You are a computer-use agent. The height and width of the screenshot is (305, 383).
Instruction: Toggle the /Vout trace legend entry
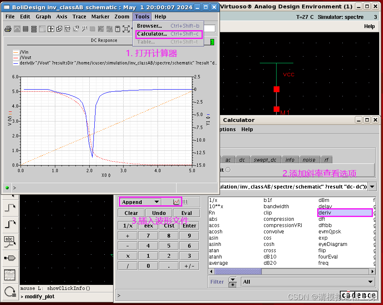pyautogui.click(x=26, y=57)
